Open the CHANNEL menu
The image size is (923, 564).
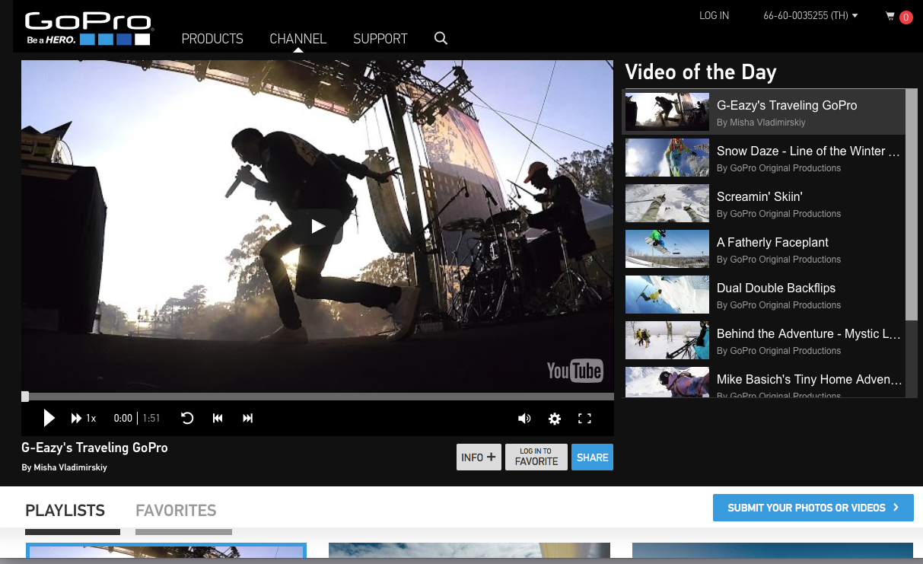point(298,39)
